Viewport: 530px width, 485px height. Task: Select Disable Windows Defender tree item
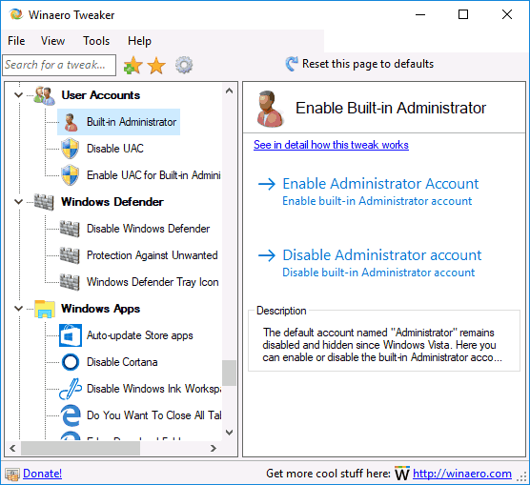(148, 229)
